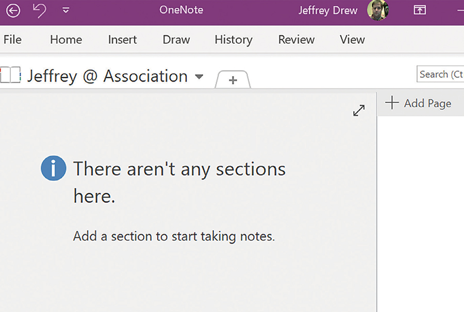
Task: Open the File menu
Action: [x=12, y=40]
